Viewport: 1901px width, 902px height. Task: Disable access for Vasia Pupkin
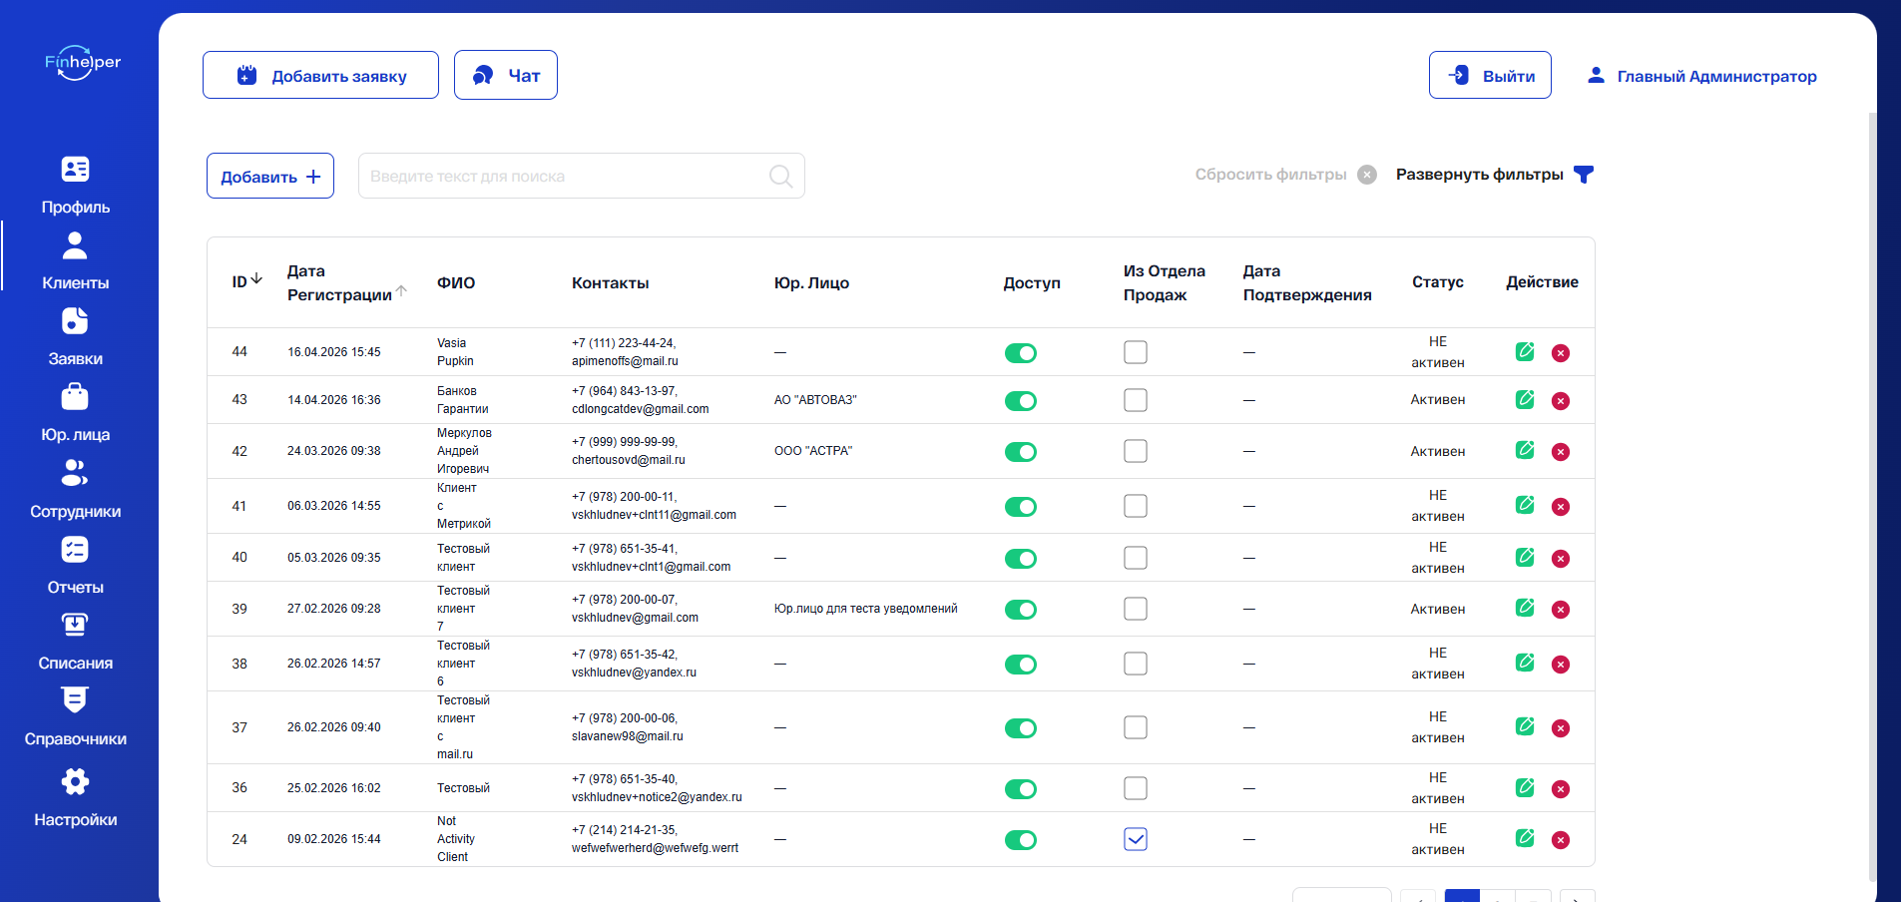pyautogui.click(x=1021, y=353)
